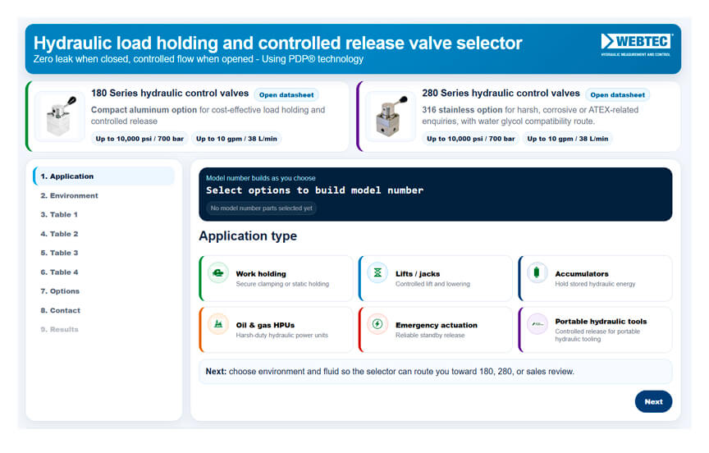The image size is (709, 453).
Task: Click 'No model number parts selected yet' chip
Action: (x=261, y=208)
